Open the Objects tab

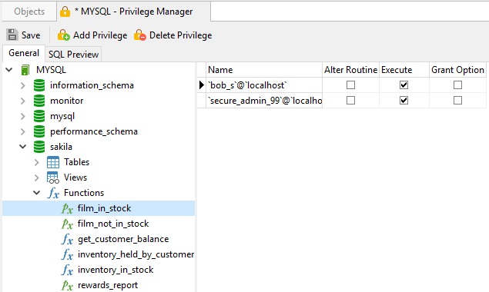tap(29, 12)
